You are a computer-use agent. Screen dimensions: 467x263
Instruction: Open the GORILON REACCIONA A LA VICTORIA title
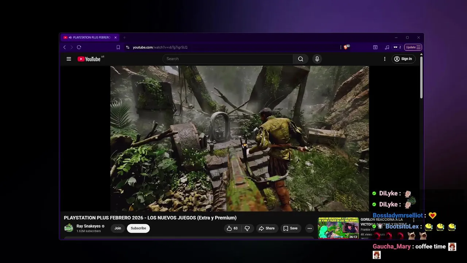(x=383, y=222)
